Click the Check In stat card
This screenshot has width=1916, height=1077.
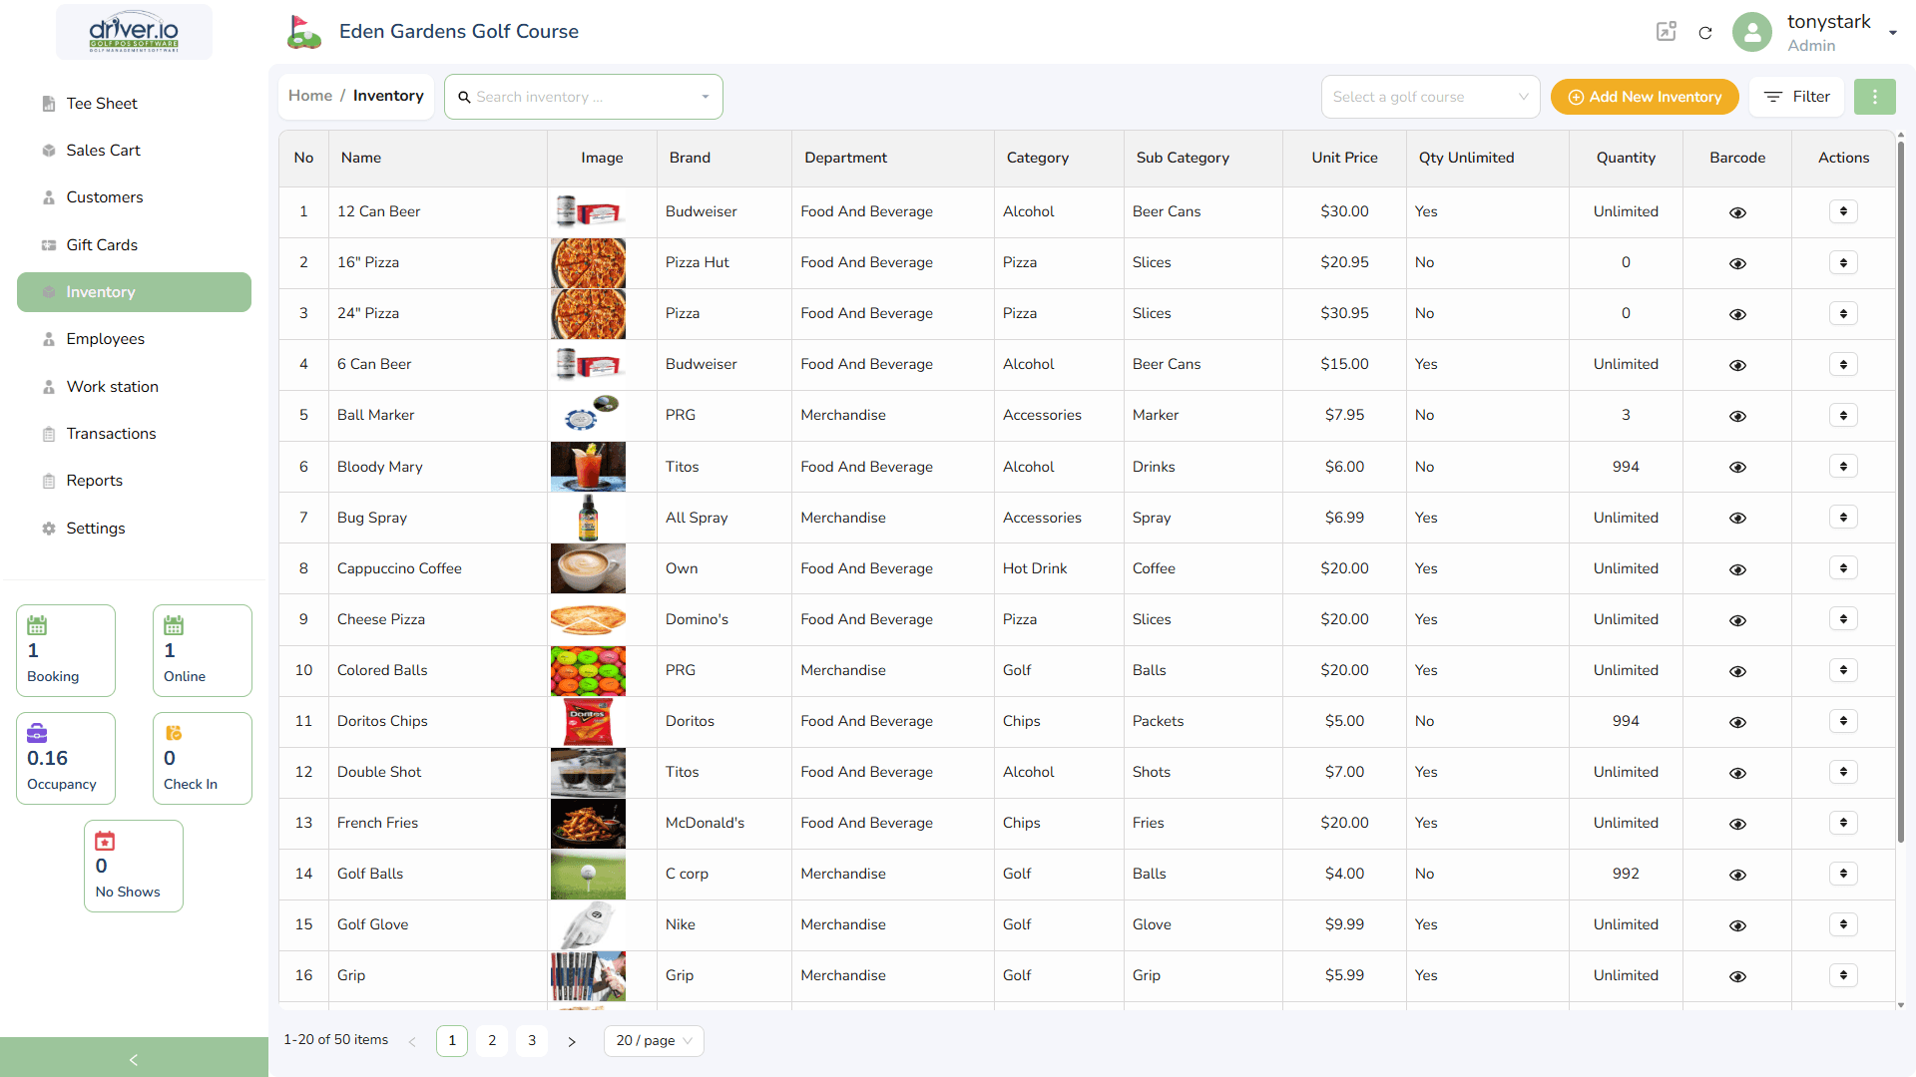pyautogui.click(x=202, y=758)
